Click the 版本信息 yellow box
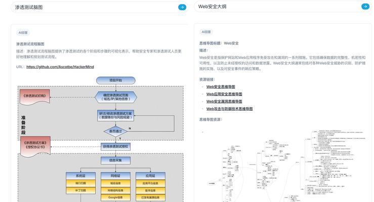The height and width of the screenshot is (202, 374). 150,190
